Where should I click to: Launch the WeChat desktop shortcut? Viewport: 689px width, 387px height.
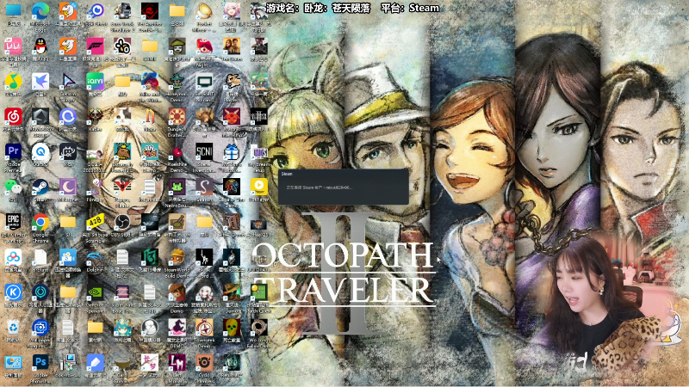pyautogui.click(x=13, y=187)
